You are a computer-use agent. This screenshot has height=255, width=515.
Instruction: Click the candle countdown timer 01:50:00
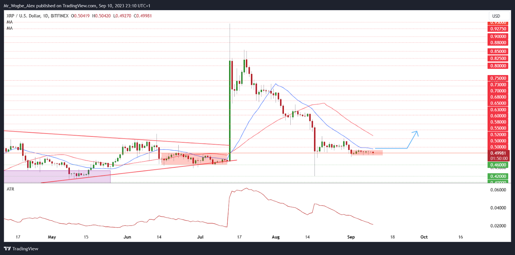[498, 158]
